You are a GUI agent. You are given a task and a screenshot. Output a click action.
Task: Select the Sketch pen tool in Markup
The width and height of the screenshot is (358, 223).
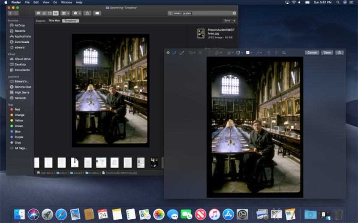(x=174, y=53)
